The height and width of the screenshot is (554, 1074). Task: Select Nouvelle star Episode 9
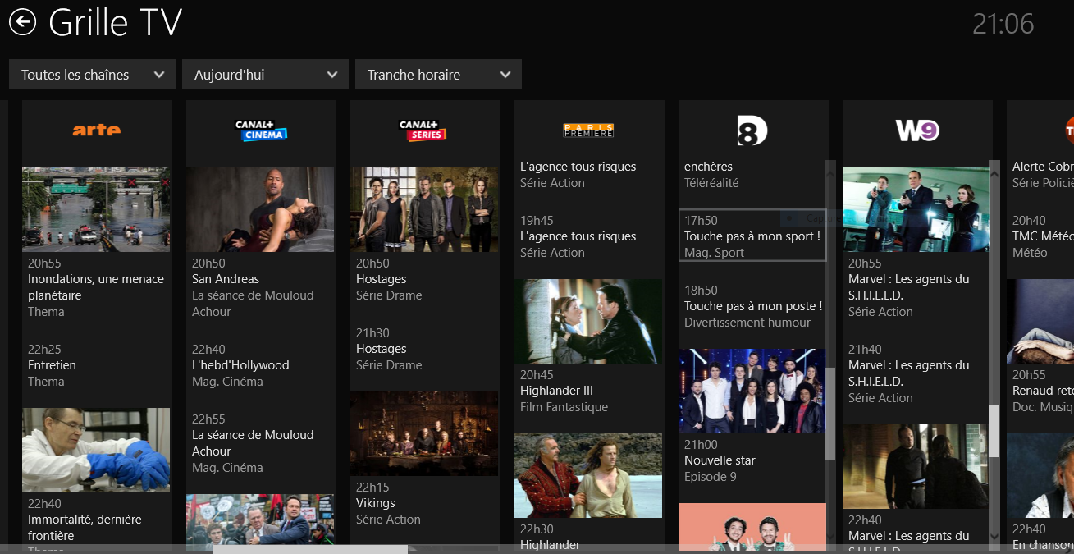(x=720, y=460)
